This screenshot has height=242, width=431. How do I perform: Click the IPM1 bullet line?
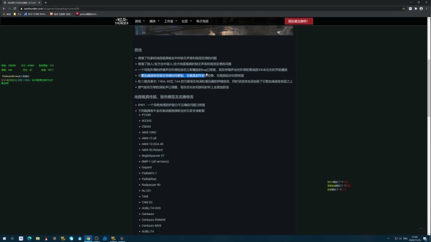click(172, 105)
